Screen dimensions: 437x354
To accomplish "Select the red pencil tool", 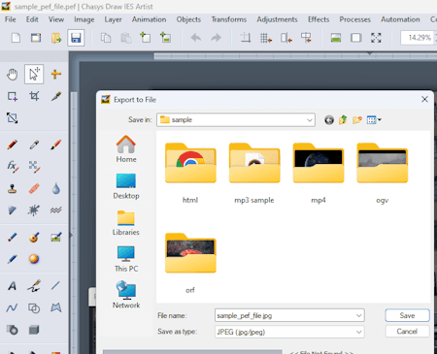I will tap(13, 145).
